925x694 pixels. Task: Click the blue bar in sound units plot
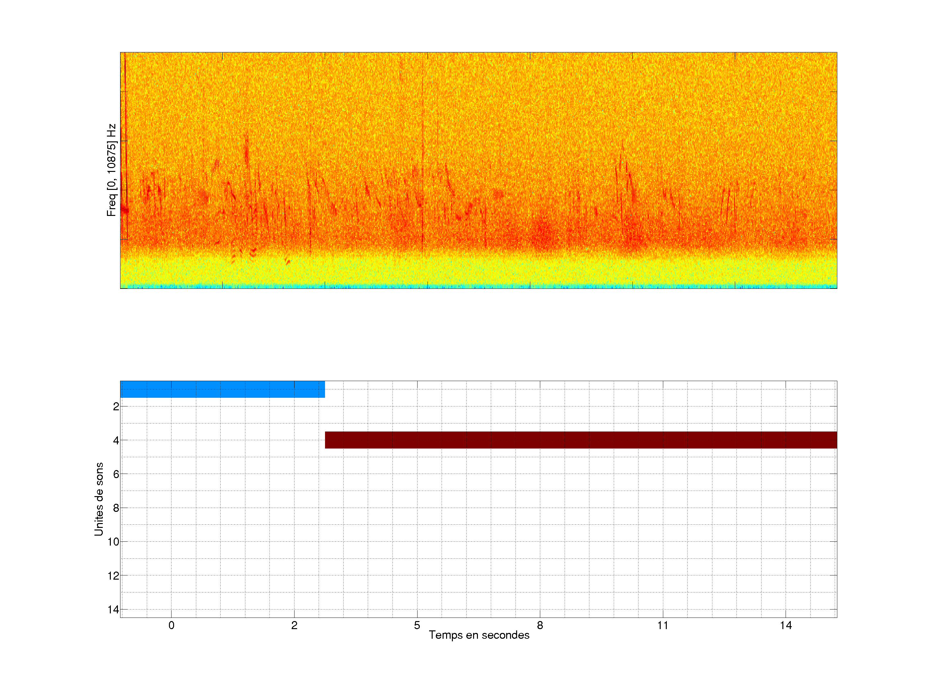(222, 389)
